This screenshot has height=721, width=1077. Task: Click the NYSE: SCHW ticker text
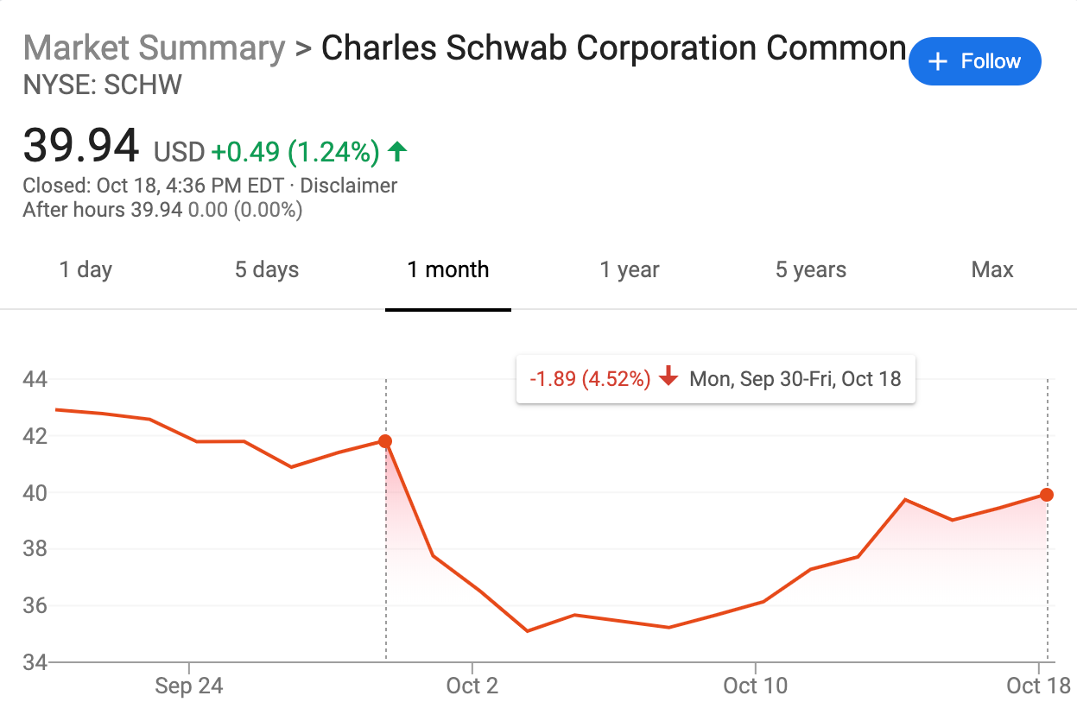[103, 85]
